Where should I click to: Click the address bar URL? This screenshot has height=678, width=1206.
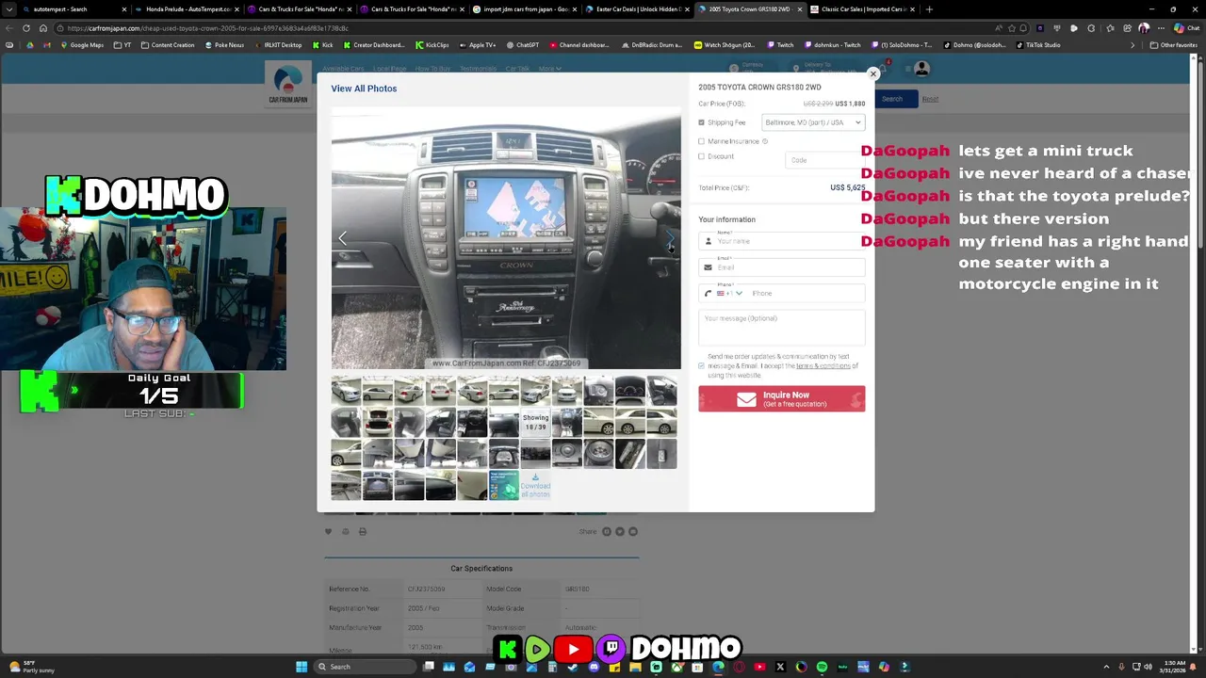pyautogui.click(x=207, y=28)
